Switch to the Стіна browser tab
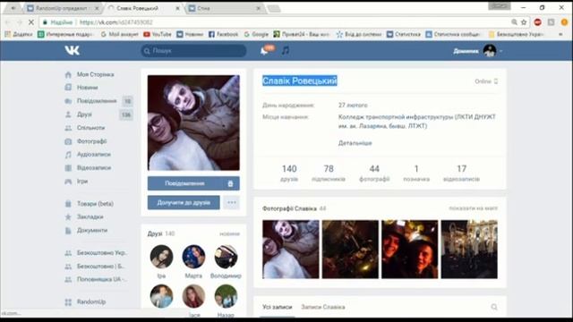Screen dimensions: 573x322 tap(225, 8)
